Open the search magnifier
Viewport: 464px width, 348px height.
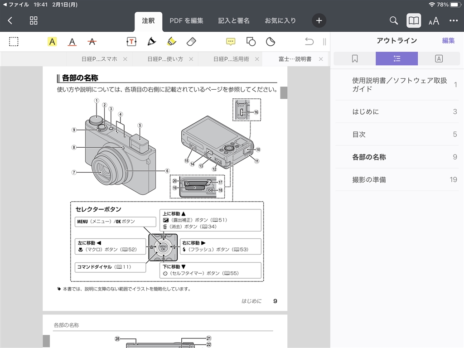[x=394, y=20]
